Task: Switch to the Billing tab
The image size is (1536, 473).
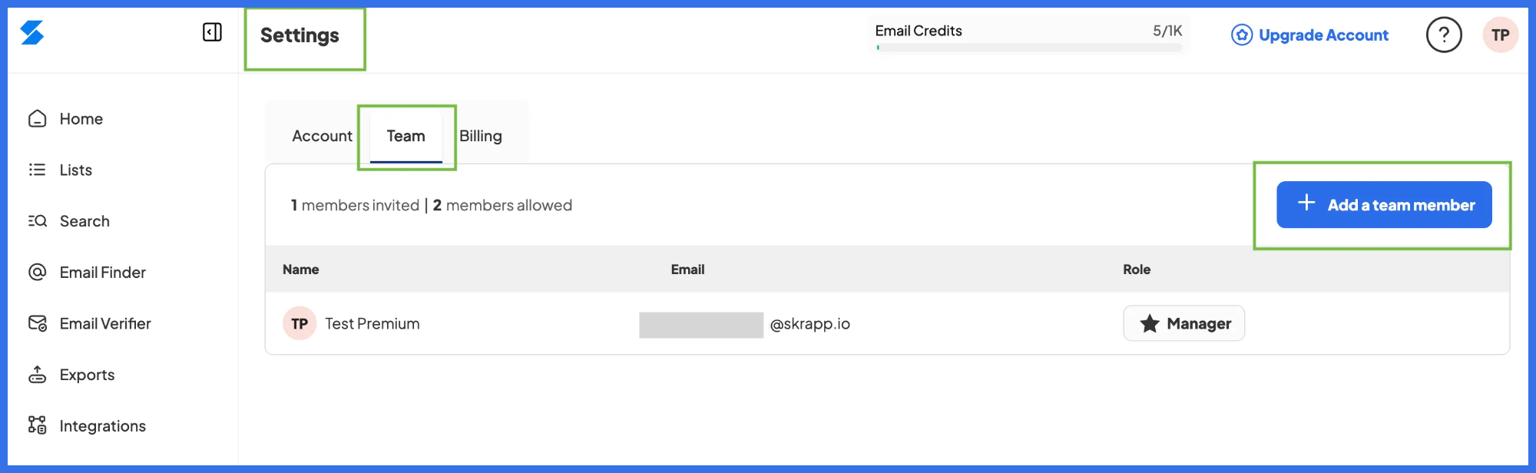Action: pos(481,136)
